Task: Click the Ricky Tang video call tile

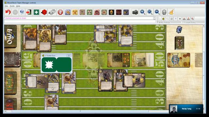Action: pyautogui.click(x=186, y=109)
